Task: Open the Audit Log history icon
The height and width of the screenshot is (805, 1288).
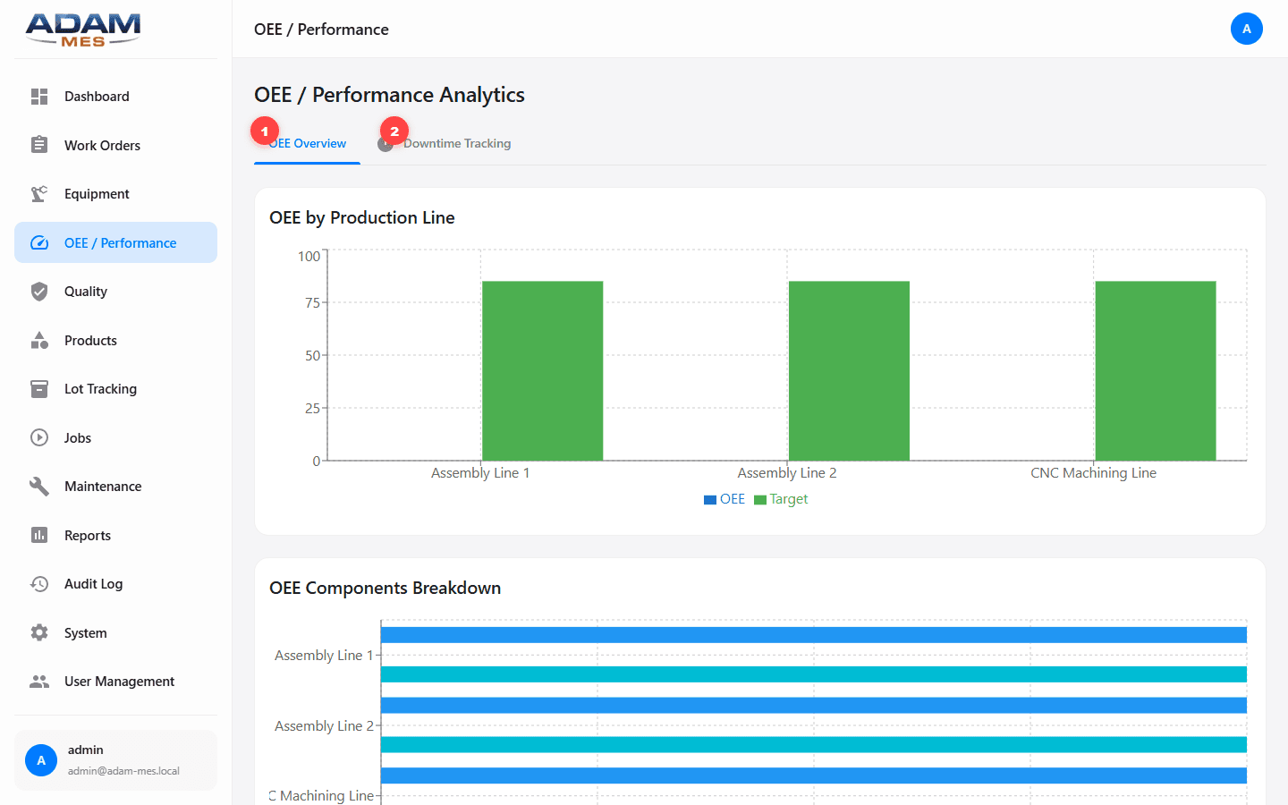Action: pyautogui.click(x=39, y=583)
